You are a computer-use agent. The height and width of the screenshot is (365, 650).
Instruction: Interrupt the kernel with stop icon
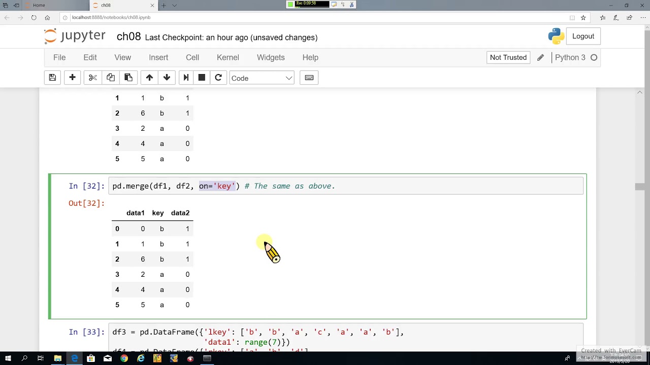tap(202, 78)
